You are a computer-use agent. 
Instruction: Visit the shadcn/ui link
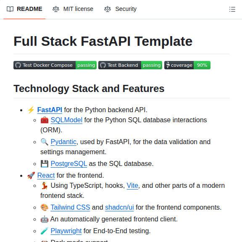point(119,207)
